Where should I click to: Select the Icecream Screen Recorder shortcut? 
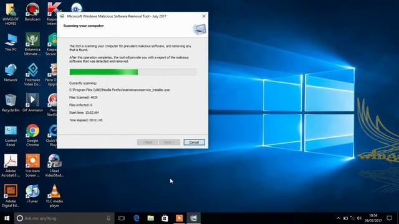(x=32, y=166)
